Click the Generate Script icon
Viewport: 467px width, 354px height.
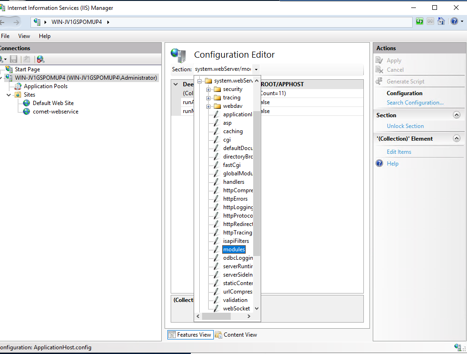[x=379, y=81]
